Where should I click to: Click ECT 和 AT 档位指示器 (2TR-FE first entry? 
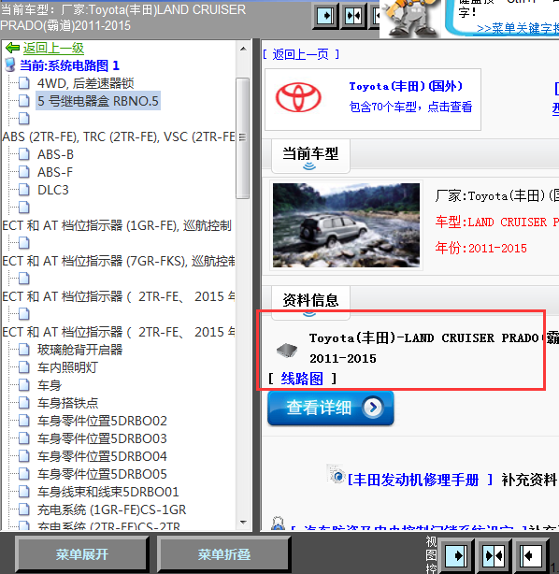pyautogui.click(x=119, y=296)
